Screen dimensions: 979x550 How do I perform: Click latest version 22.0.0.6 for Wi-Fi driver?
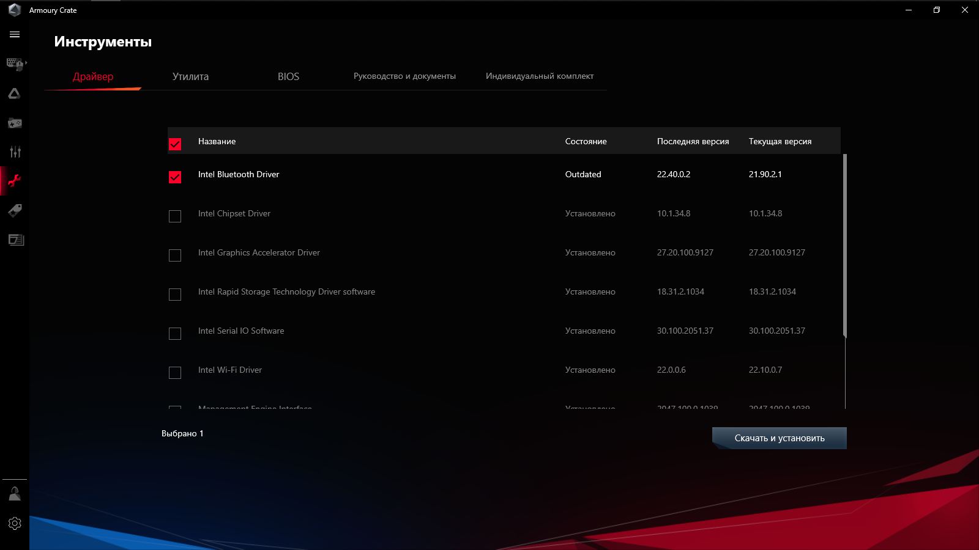point(671,370)
